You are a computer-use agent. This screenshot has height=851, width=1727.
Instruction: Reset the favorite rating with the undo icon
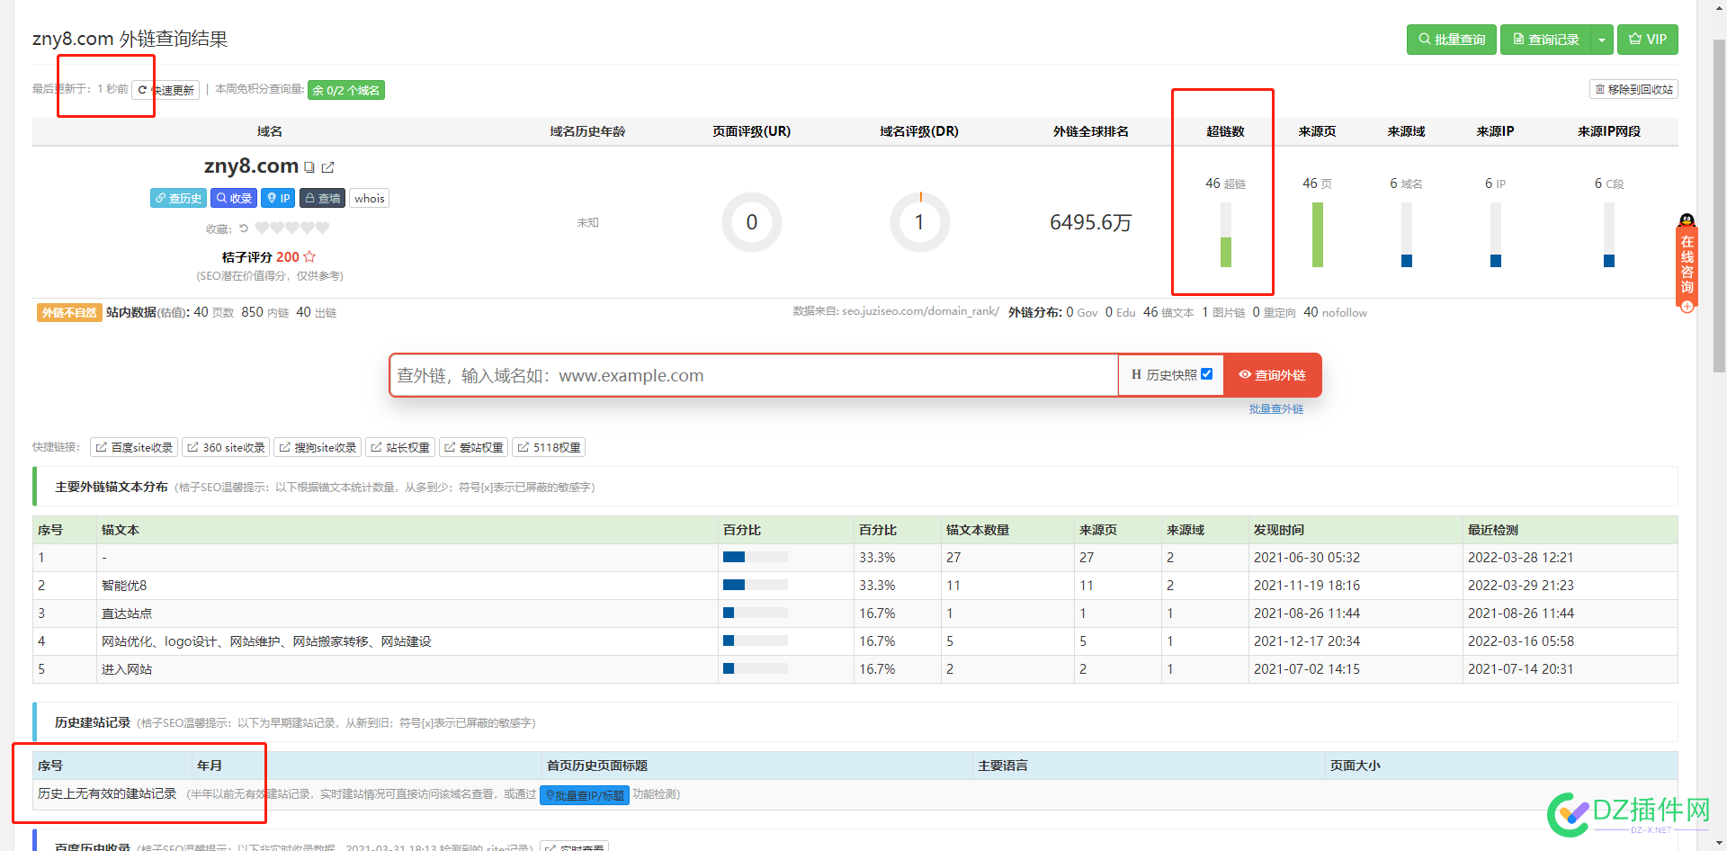pyautogui.click(x=243, y=228)
